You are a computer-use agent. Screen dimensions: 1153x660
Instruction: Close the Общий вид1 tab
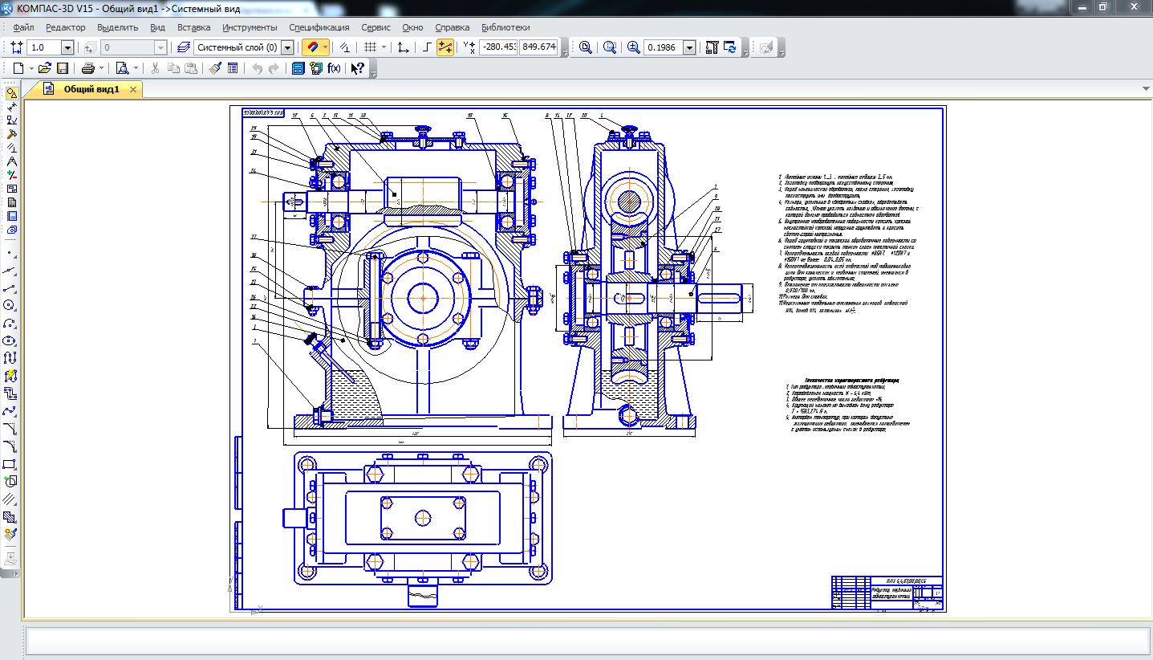133,89
